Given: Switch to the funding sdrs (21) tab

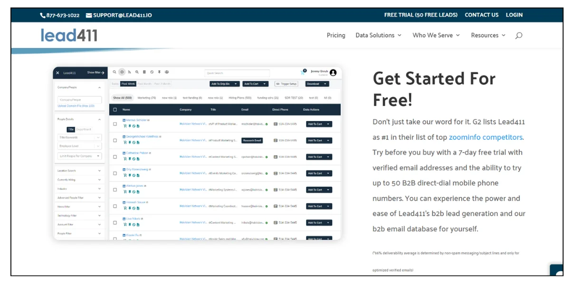Looking at the screenshot, I should [x=268, y=98].
